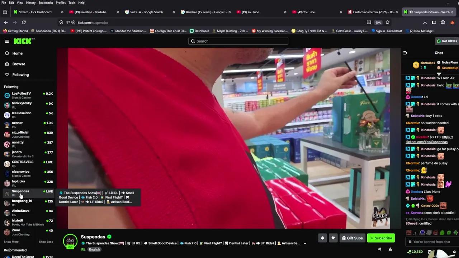Open Sign in - DreamHost bookmark

click(x=386, y=31)
